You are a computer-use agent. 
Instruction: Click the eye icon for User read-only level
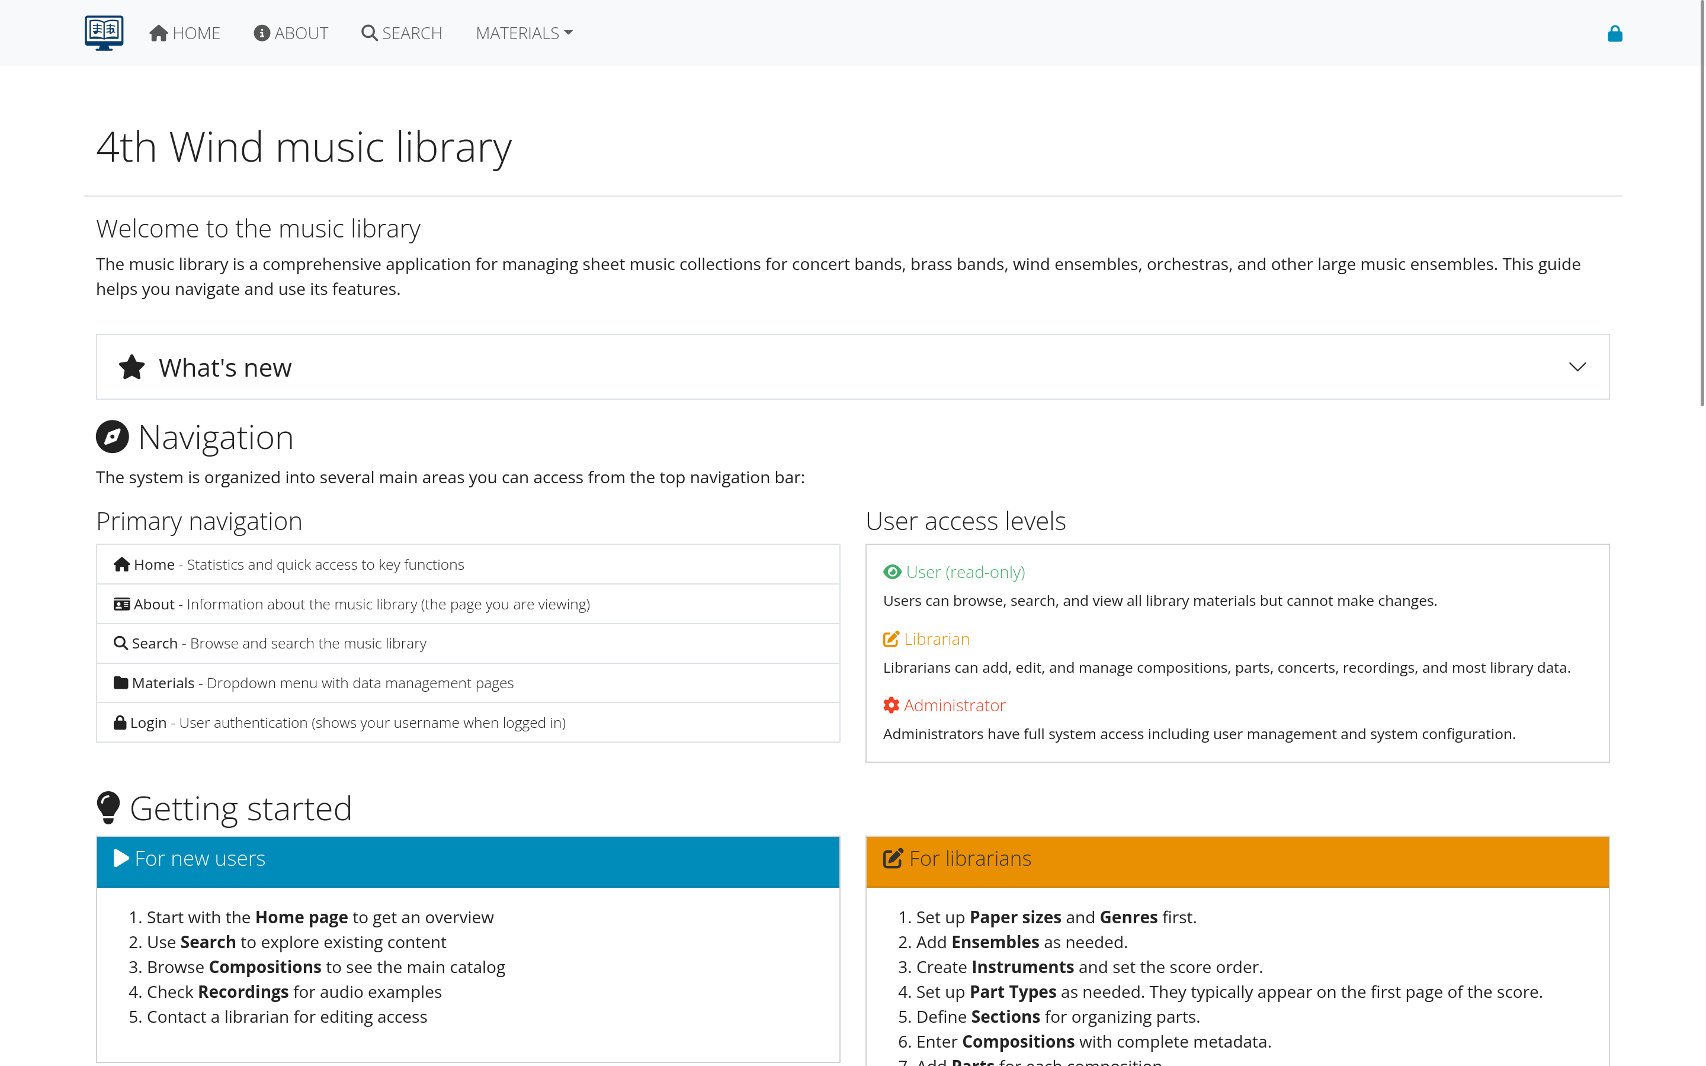pyautogui.click(x=892, y=571)
